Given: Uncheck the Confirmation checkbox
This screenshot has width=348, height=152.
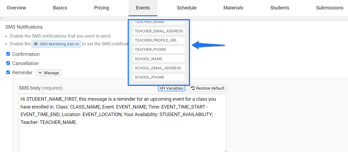Looking at the screenshot, I should [x=8, y=54].
